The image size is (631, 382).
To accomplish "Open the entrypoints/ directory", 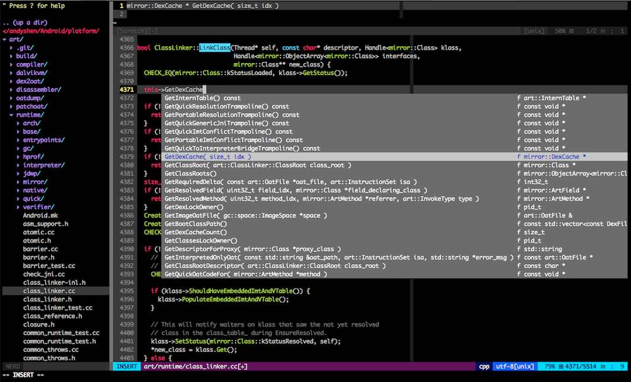I will coord(44,140).
